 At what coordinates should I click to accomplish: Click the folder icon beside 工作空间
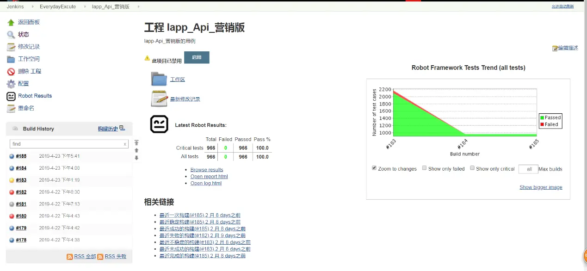coord(11,59)
